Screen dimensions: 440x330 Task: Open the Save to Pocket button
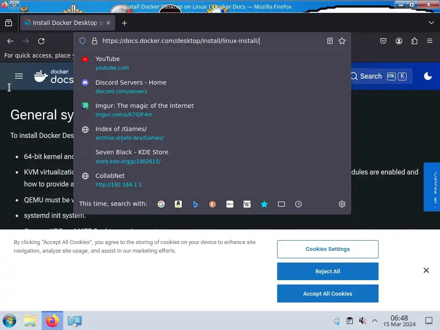tap(383, 41)
